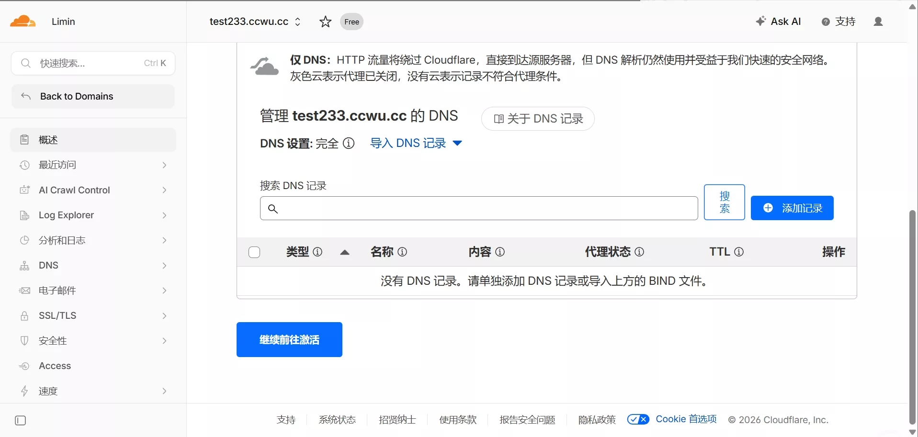The image size is (918, 437).
Task: Click the 搜索 search button
Action: tap(725, 202)
